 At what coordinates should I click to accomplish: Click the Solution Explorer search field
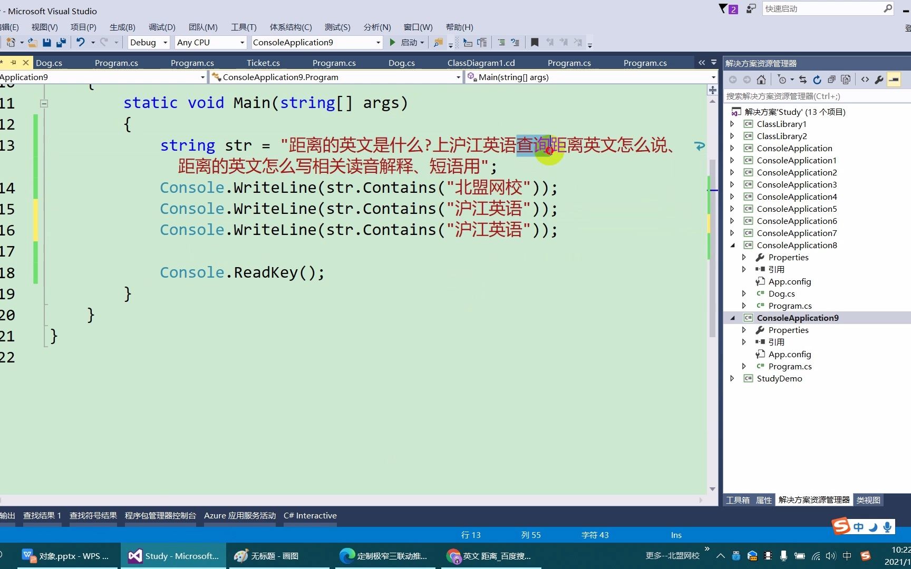pos(817,96)
